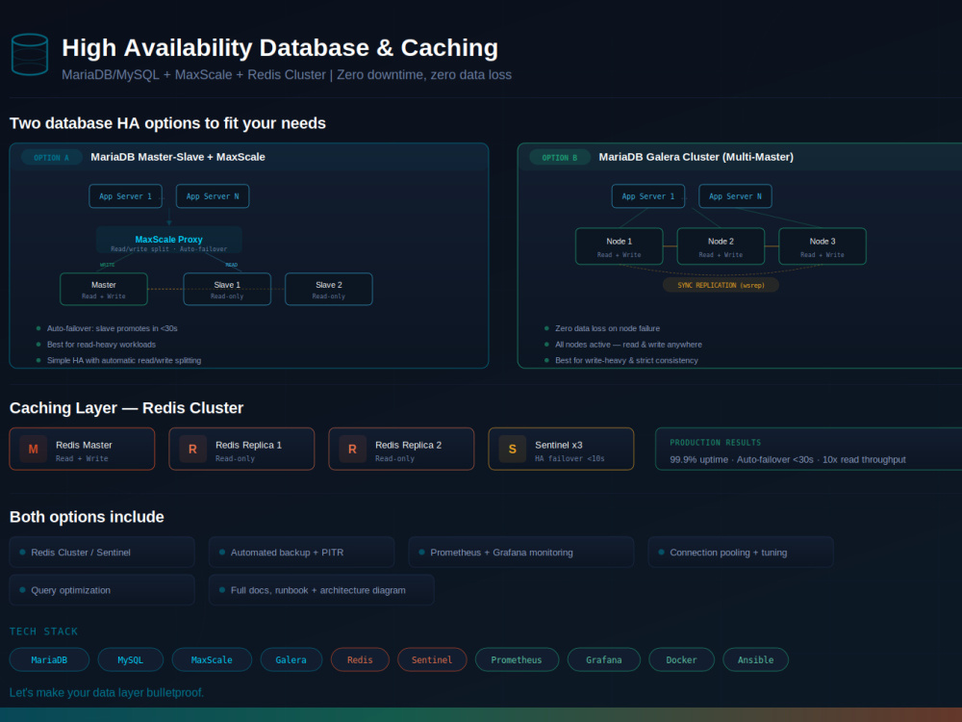Viewport: 962px width, 722px height.
Task: Select the MariaDB tech stack tag
Action: pyautogui.click(x=49, y=659)
